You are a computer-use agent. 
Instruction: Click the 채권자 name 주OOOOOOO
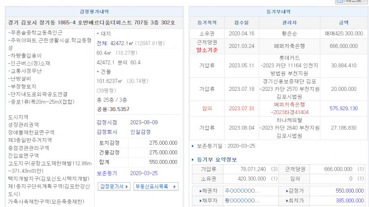pos(242,190)
